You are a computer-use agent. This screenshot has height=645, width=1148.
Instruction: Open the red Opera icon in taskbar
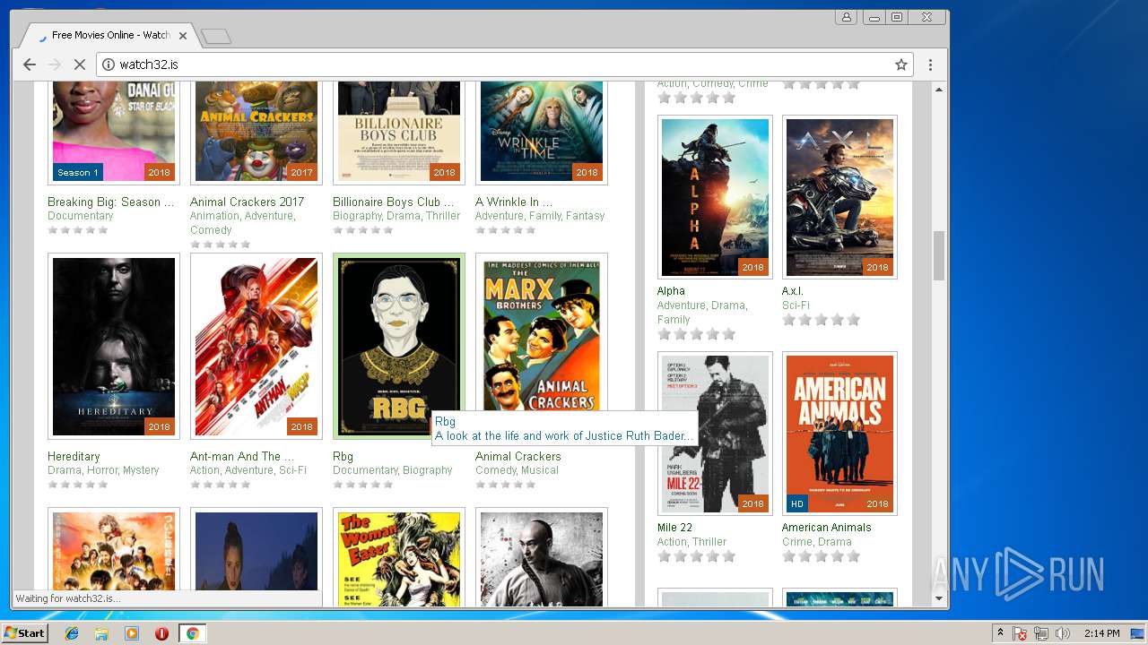pyautogui.click(x=161, y=633)
